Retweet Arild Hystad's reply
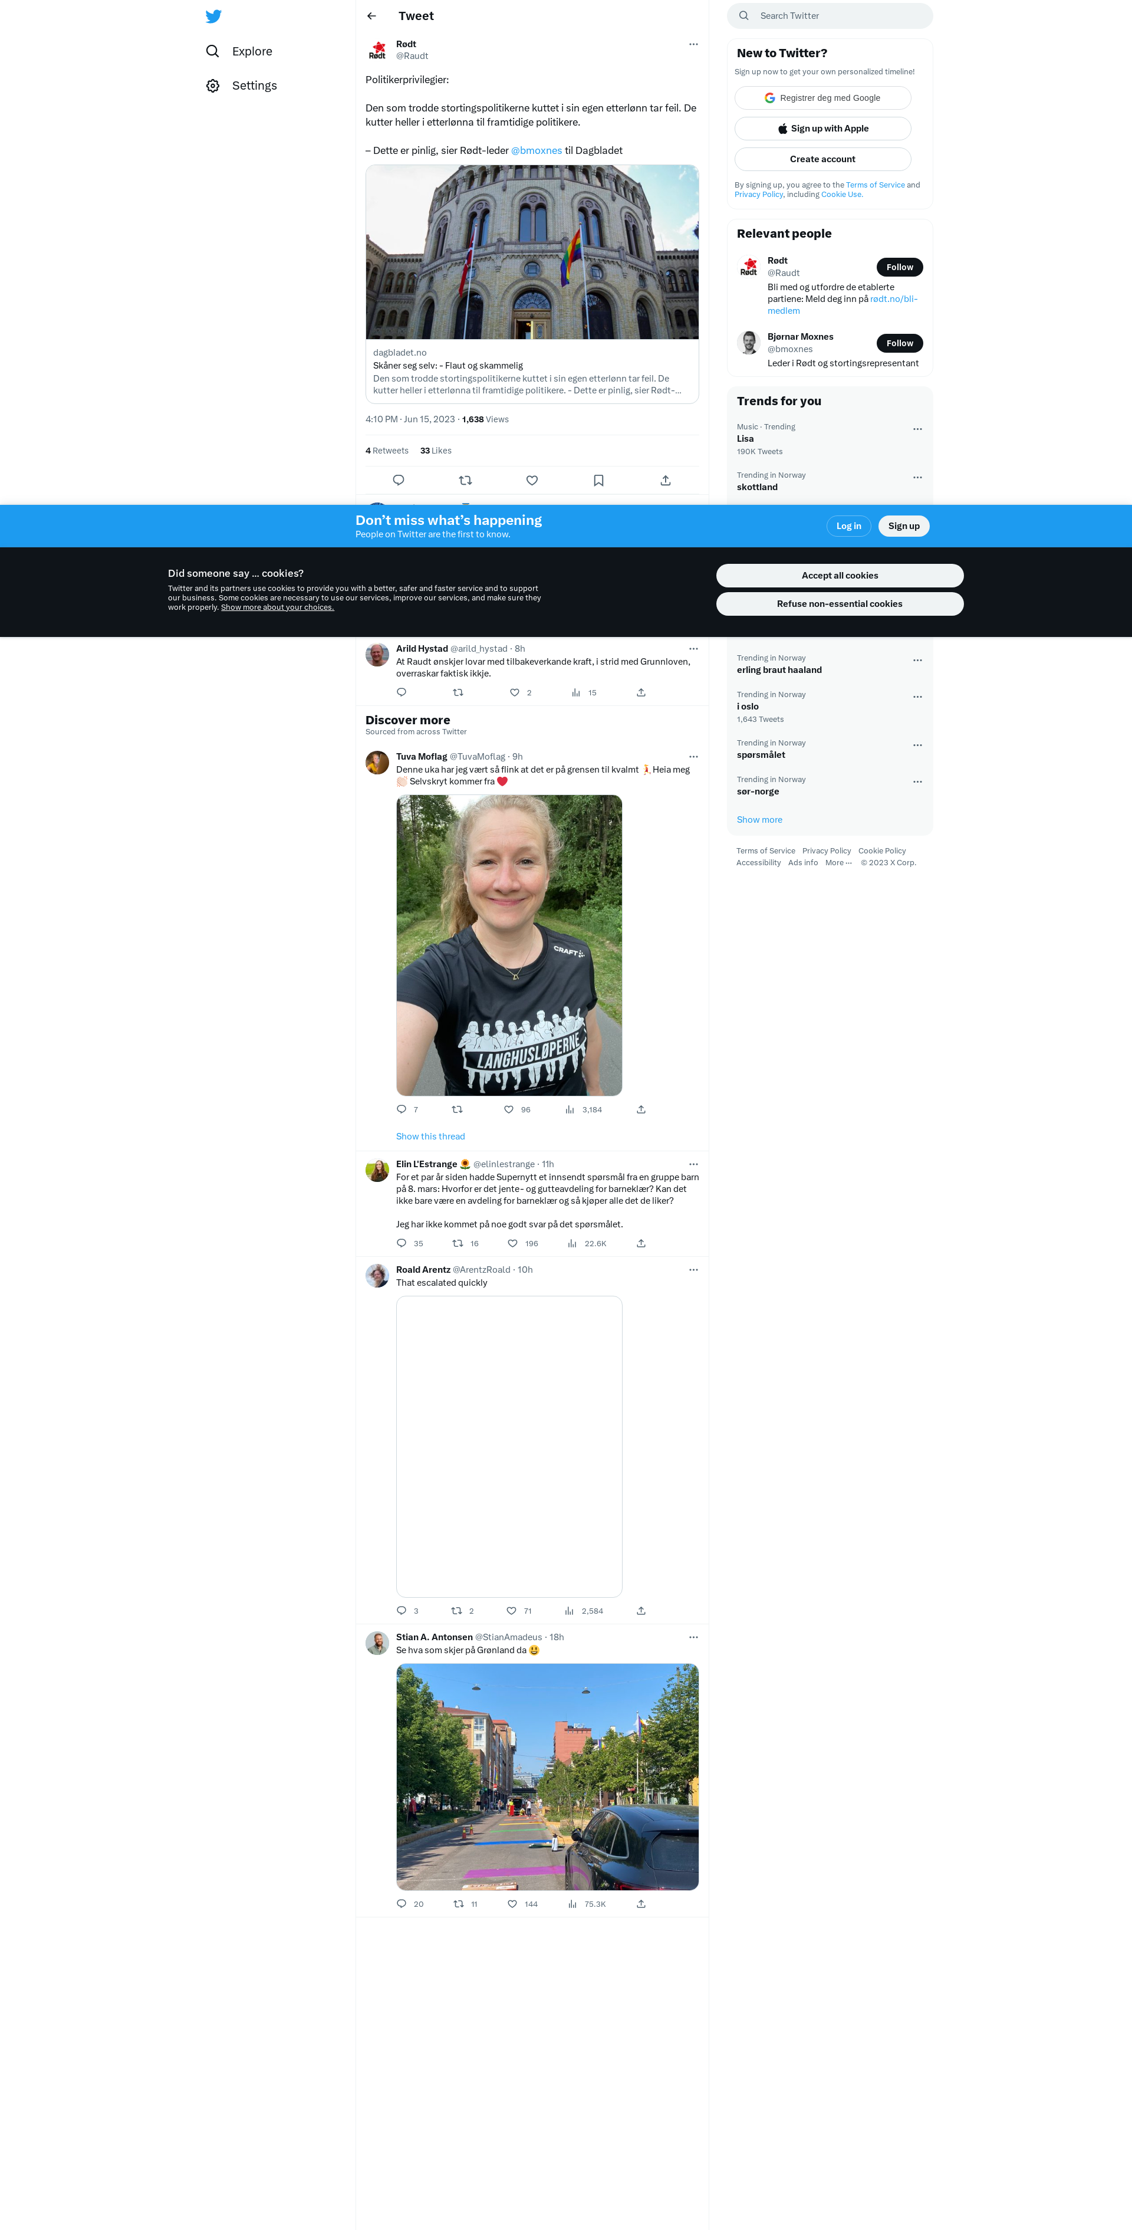1132x2230 pixels. (458, 692)
